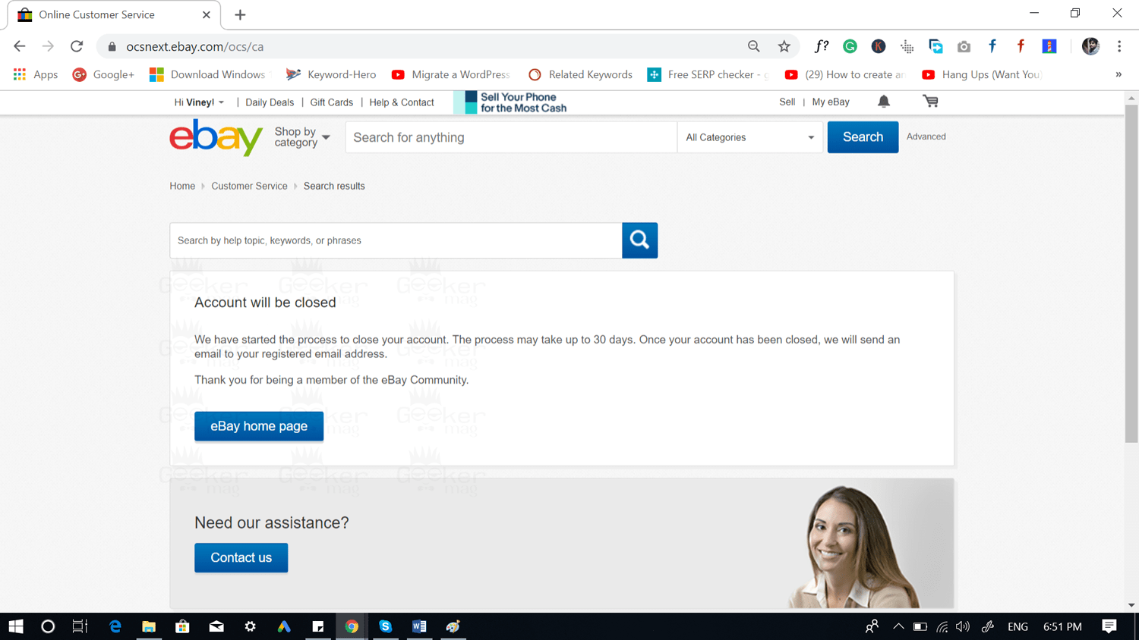Open the Advanced search link

point(926,136)
